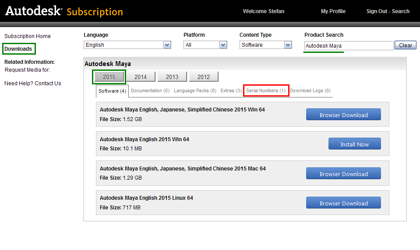The height and width of the screenshot is (250, 420).
Task: Click the Autodesk Subscription logo
Action: 64,11
